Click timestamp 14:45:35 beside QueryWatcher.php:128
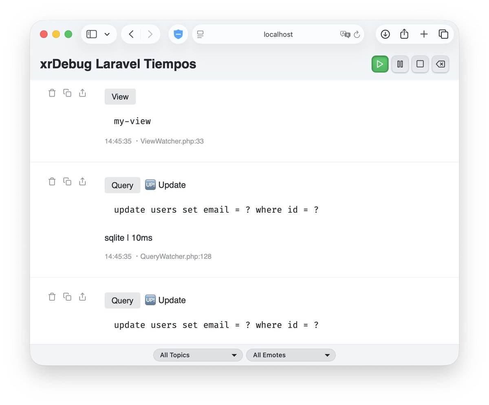The image size is (489, 405). point(118,257)
